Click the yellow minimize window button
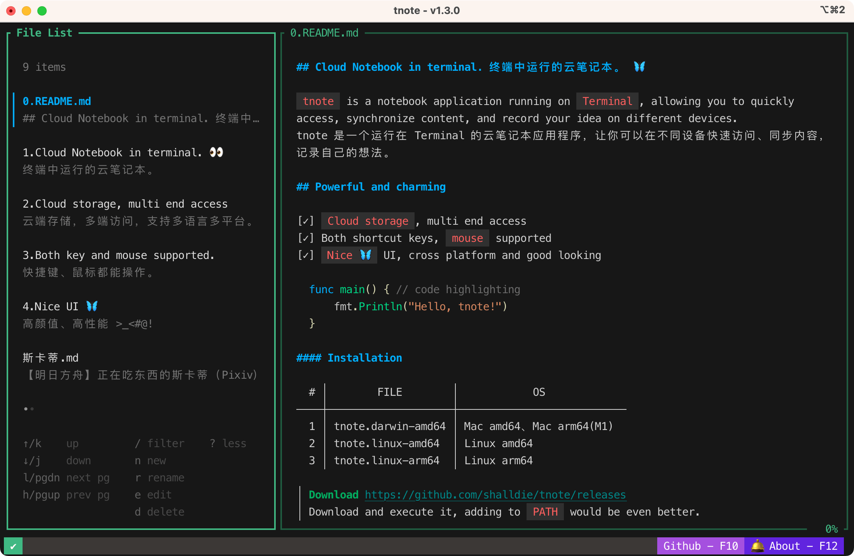Viewport: 854px width, 556px height. coord(26,11)
